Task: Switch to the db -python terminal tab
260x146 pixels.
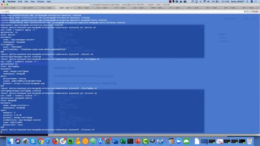Action: pyautogui.click(x=28, y=8)
